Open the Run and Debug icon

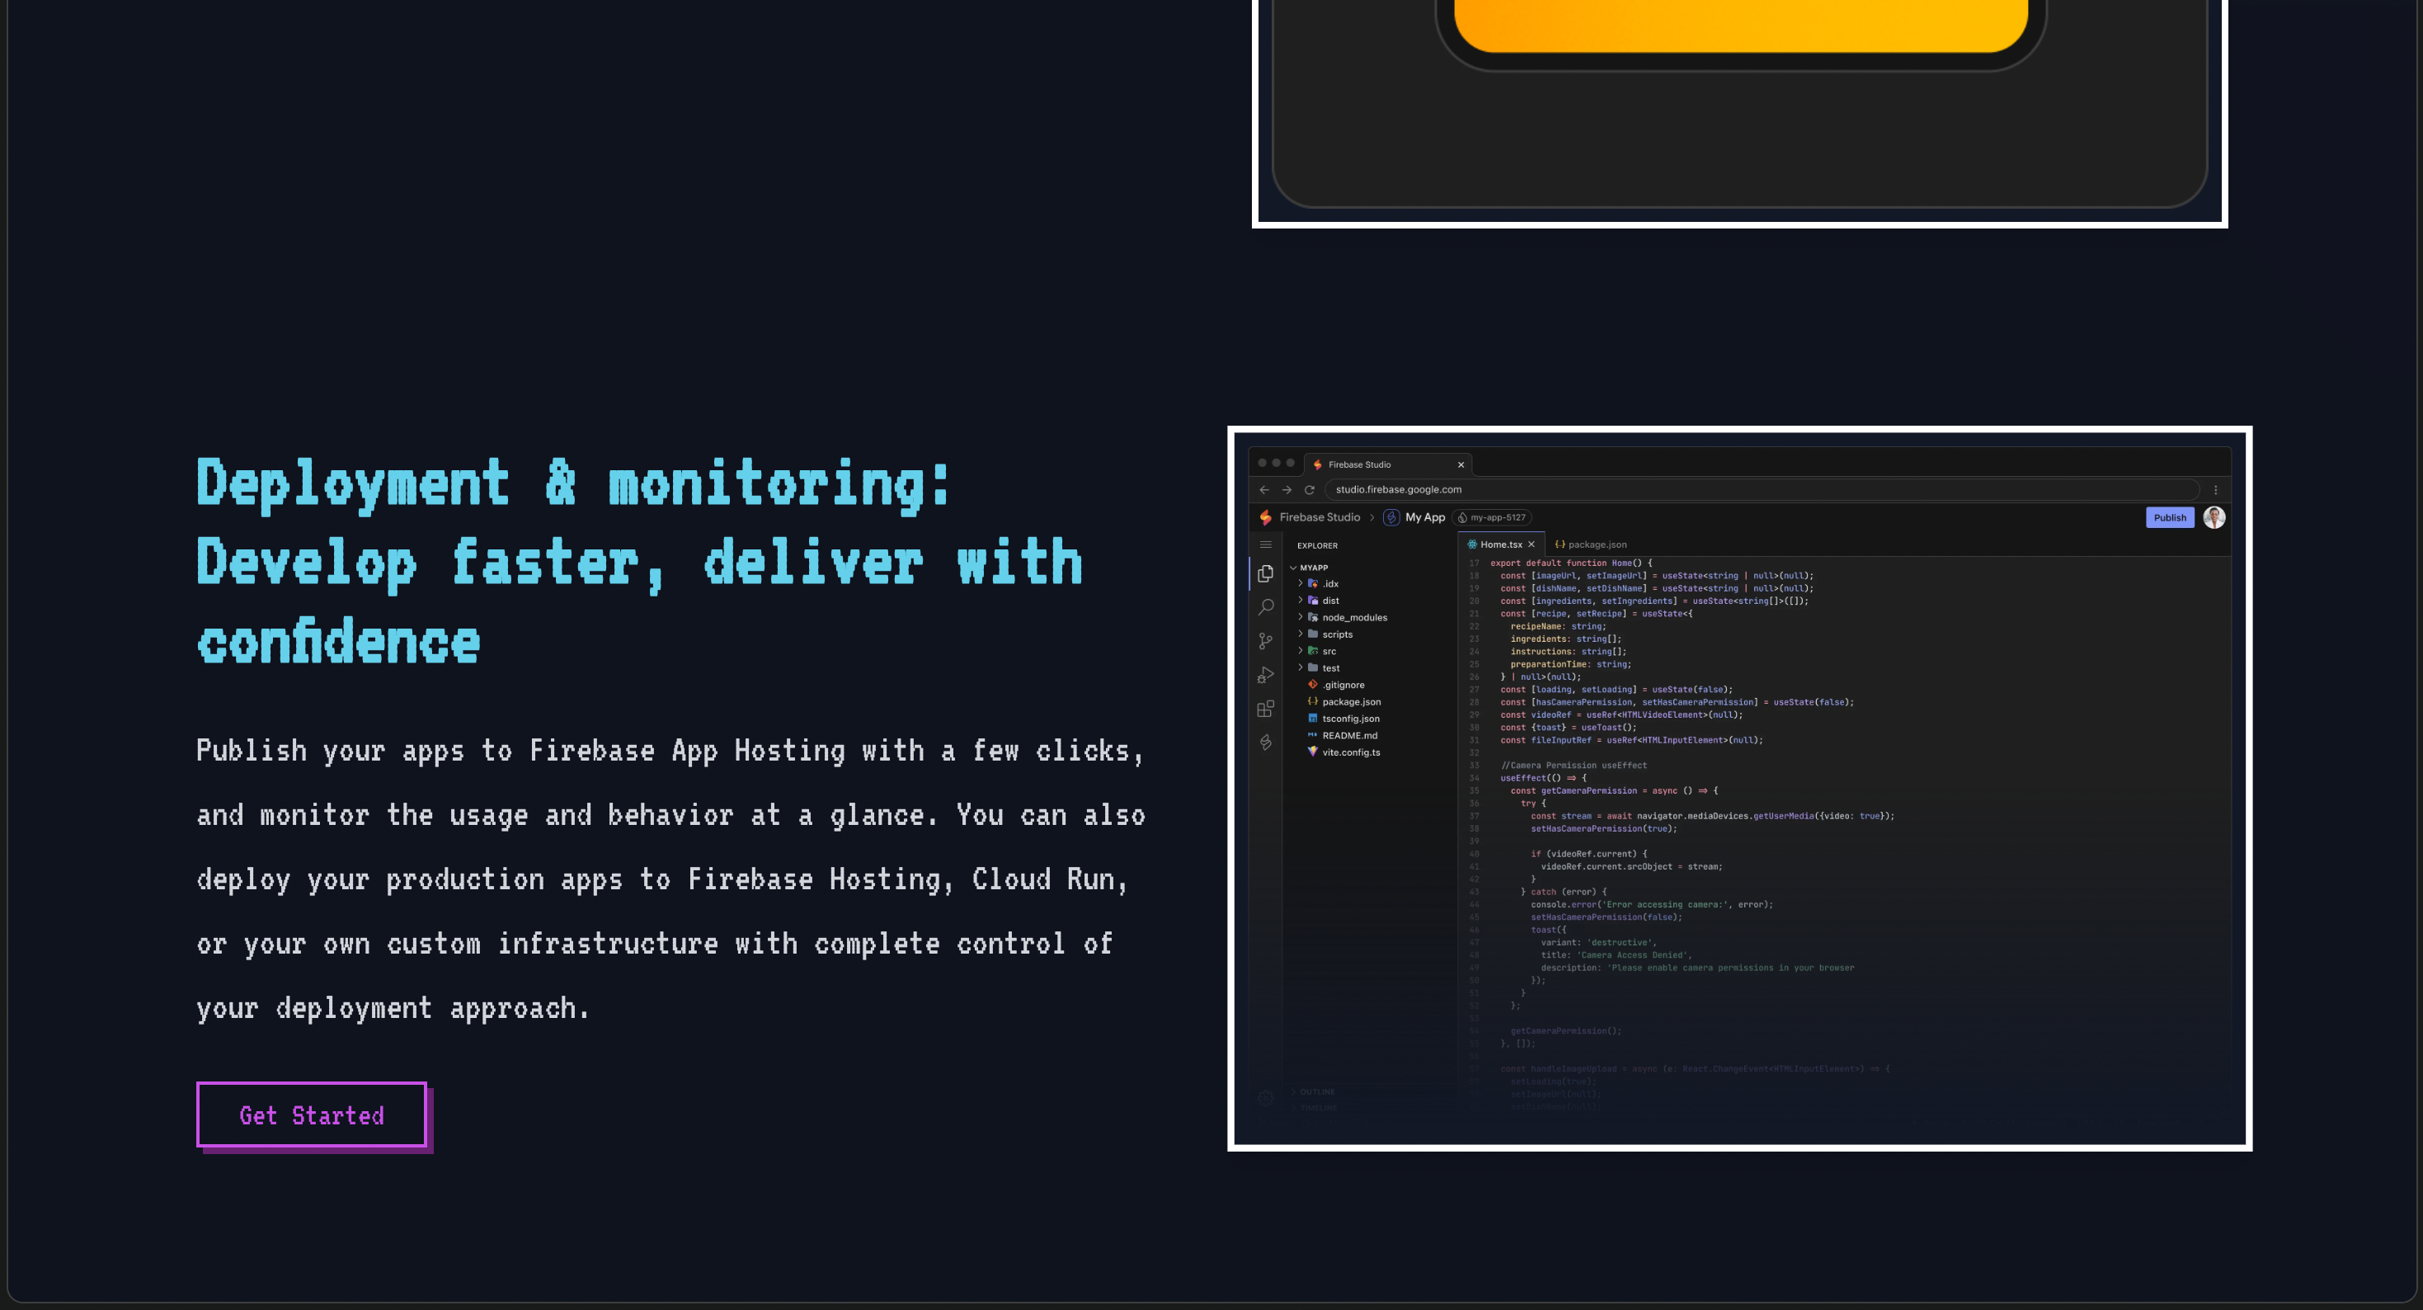pos(1265,675)
